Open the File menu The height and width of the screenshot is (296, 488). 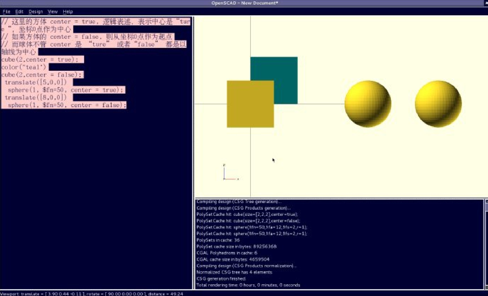[x=6, y=12]
